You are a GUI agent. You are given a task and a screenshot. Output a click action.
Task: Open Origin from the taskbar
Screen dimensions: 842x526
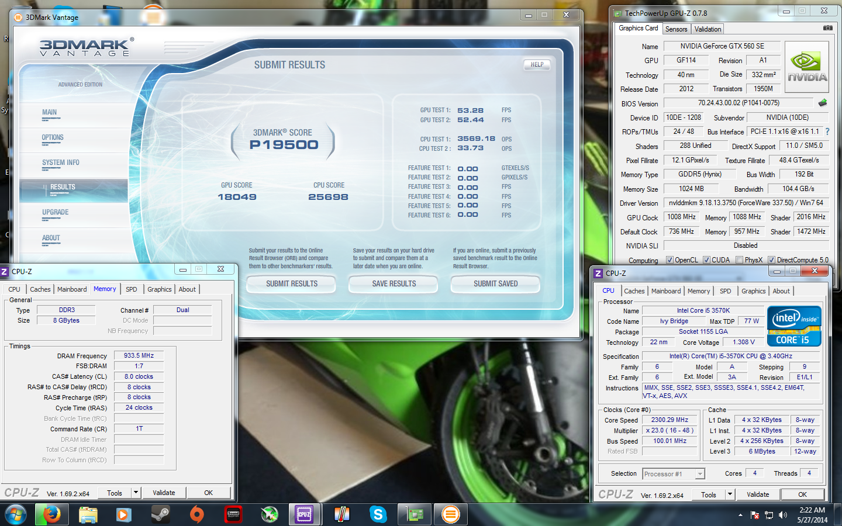[197, 514]
